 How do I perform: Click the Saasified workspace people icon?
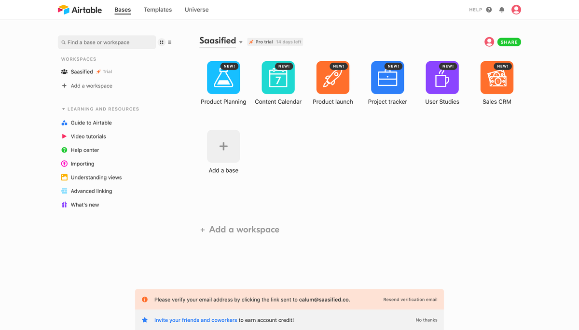point(64,71)
